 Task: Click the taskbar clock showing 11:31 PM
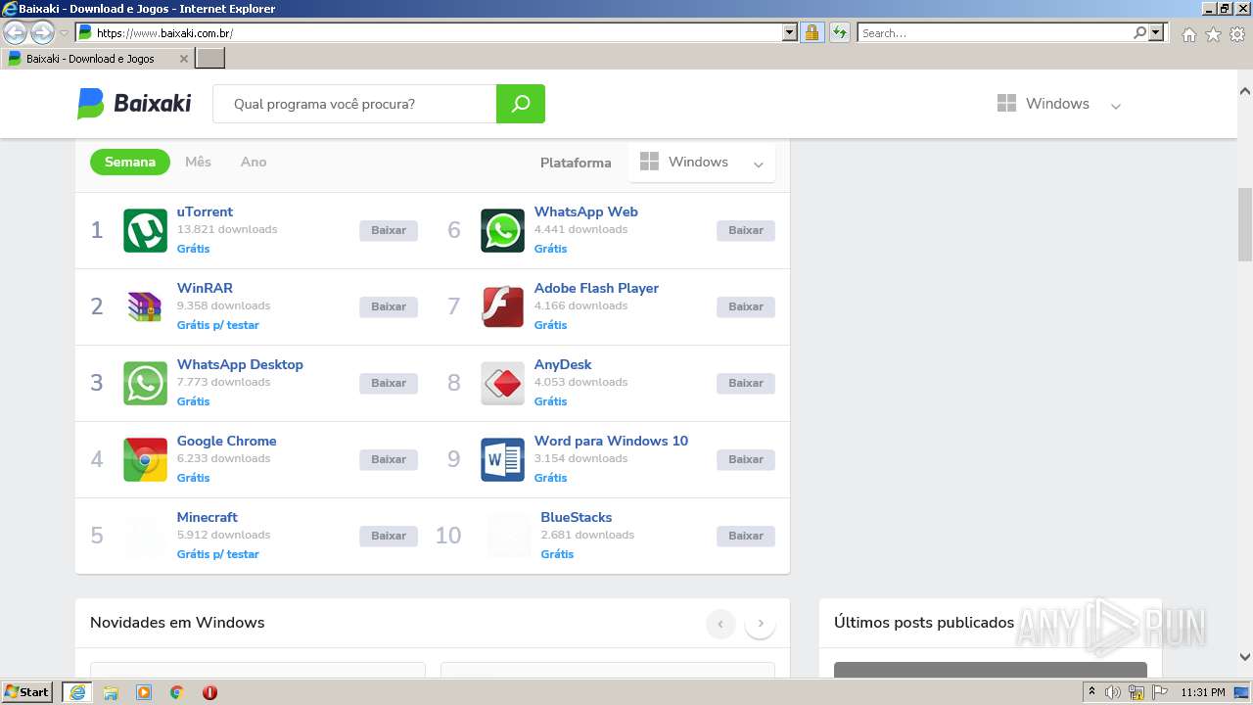tap(1203, 692)
